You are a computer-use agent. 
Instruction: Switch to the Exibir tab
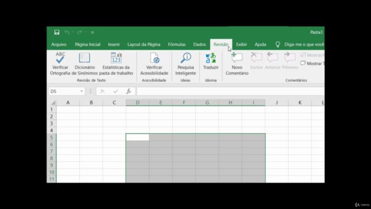242,44
